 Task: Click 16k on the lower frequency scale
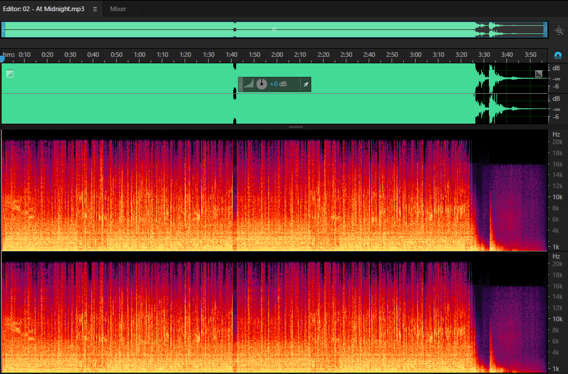click(x=557, y=286)
